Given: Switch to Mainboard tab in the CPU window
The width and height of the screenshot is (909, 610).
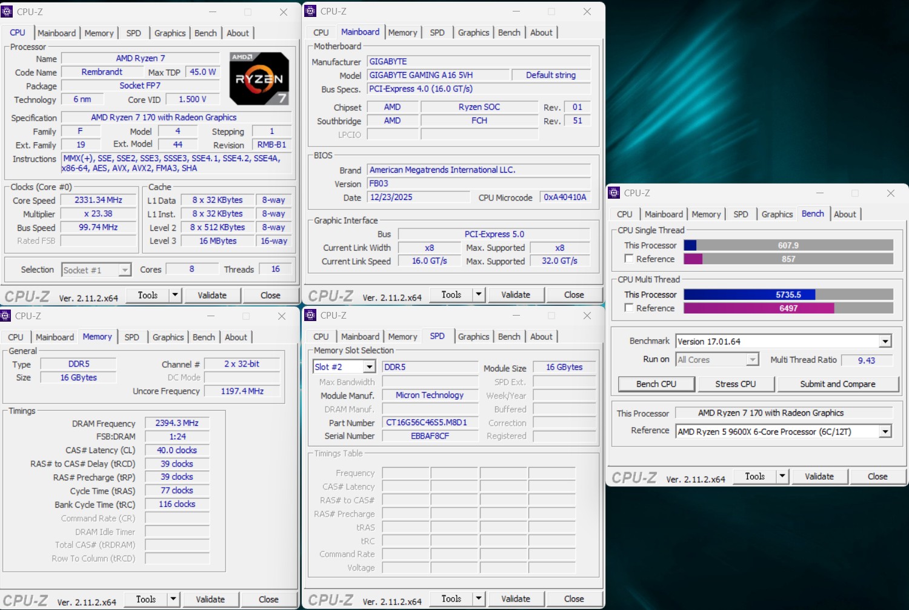Looking at the screenshot, I should [57, 33].
